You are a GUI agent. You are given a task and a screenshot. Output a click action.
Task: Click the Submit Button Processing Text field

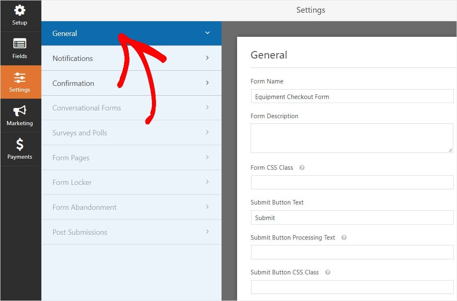click(x=352, y=252)
